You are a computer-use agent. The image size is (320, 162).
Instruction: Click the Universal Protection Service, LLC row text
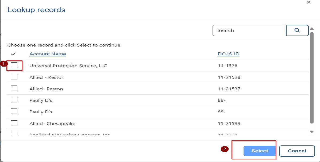click(x=68, y=65)
